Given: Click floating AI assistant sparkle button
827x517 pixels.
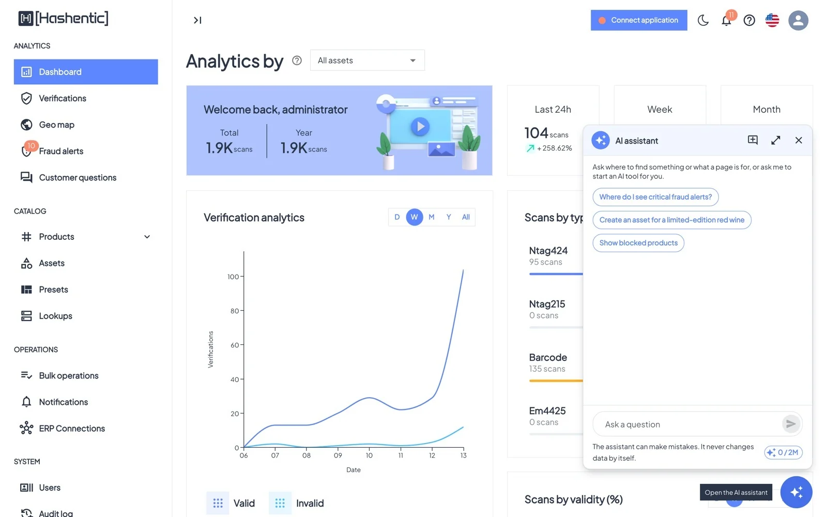Looking at the screenshot, I should [796, 492].
